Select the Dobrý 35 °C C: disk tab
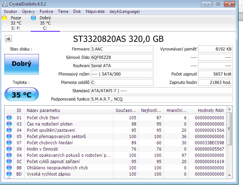Viewport: 243px width, 186px height. 45,23
